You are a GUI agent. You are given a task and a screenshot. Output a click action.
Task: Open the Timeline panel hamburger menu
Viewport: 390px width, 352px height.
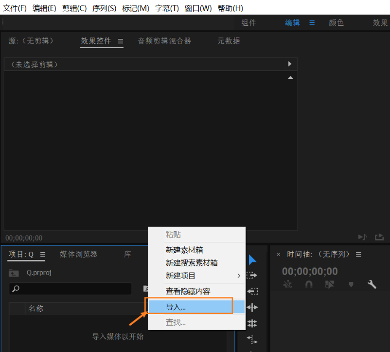pyautogui.click(x=358, y=254)
